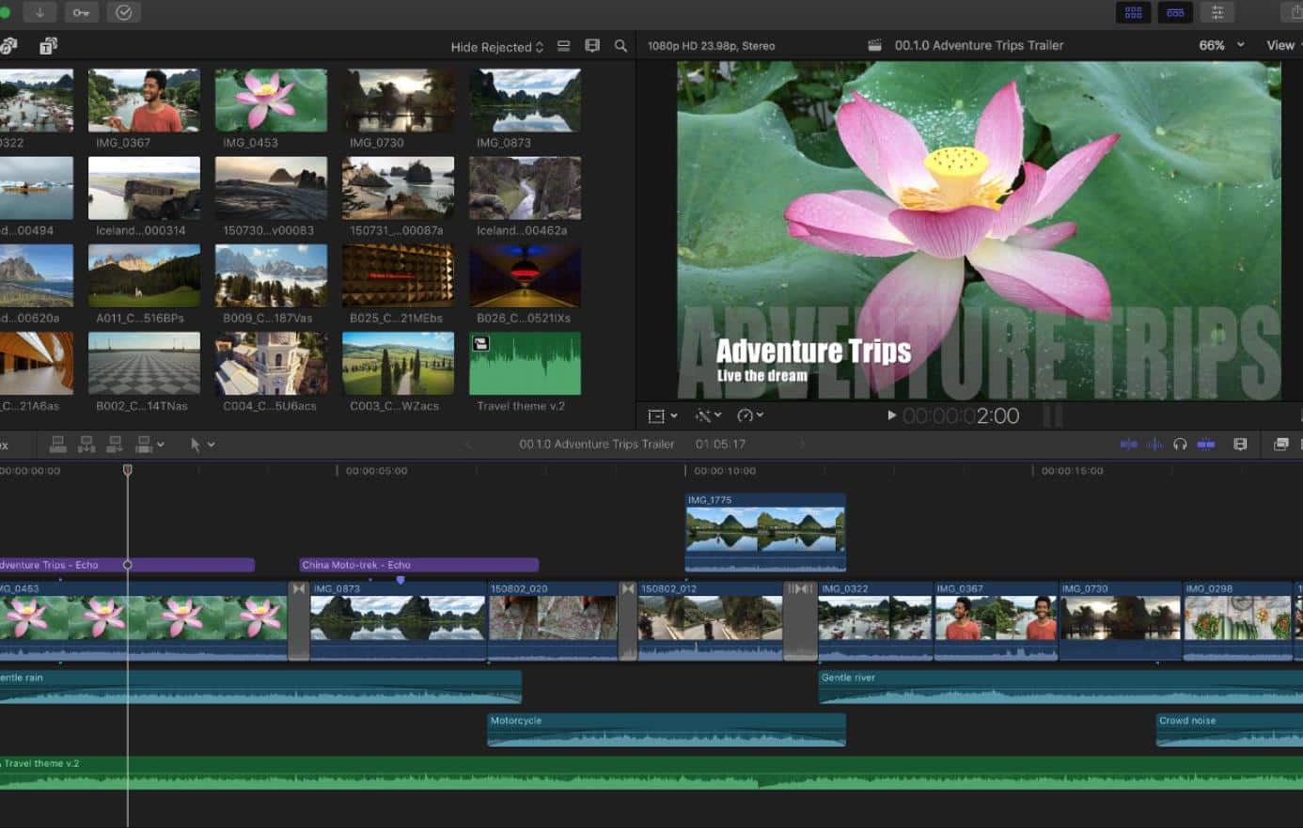Click the timeline project name 00.1.0 Adventure Trips Trailer
Image resolution: width=1303 pixels, height=828 pixels.
[x=597, y=445]
